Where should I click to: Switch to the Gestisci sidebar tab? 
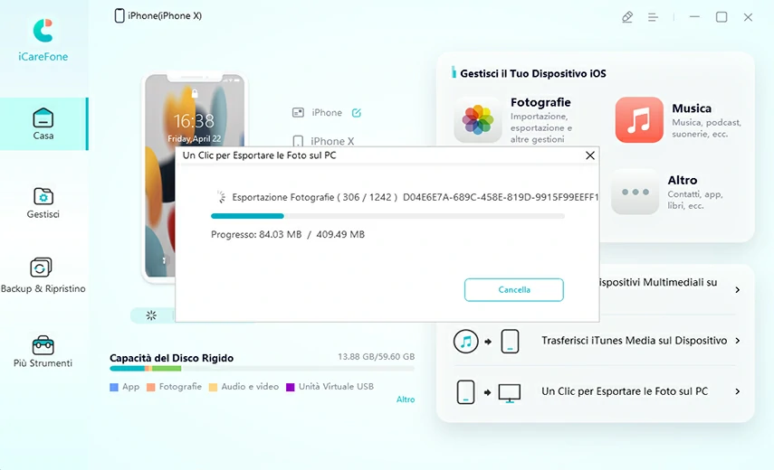43,203
